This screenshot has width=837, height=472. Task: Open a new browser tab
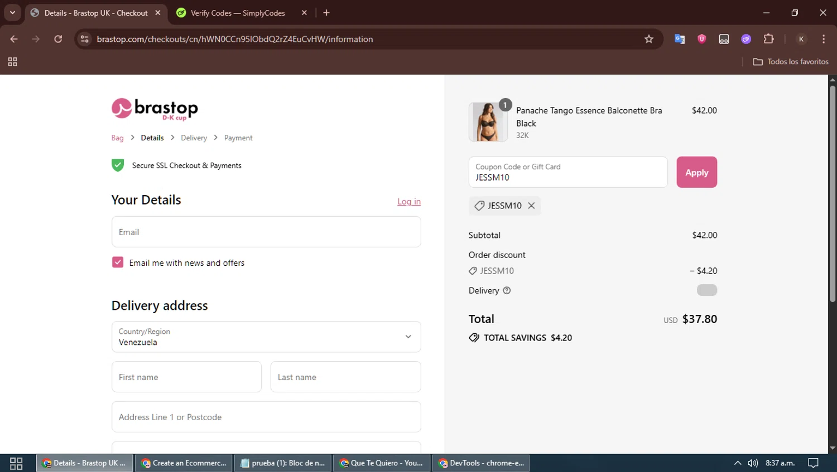click(x=326, y=13)
